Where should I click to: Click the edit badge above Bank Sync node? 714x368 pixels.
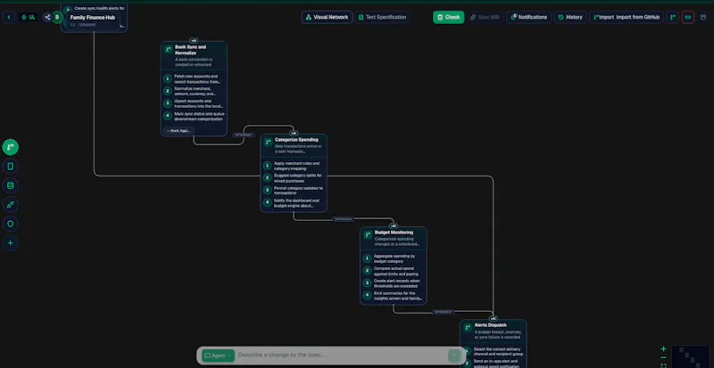click(194, 40)
